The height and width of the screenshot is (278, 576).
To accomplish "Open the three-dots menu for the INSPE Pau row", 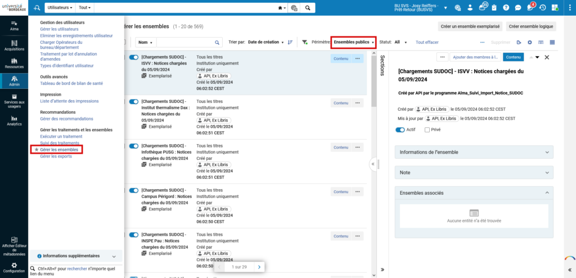I will click(x=357, y=236).
